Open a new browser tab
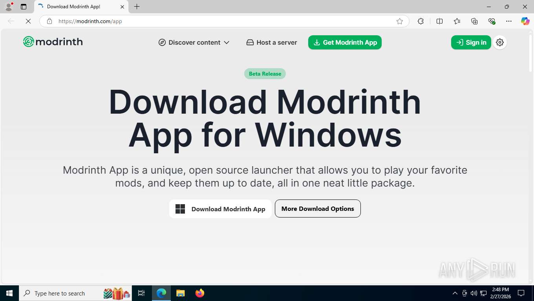This screenshot has height=301, width=534. click(x=137, y=7)
